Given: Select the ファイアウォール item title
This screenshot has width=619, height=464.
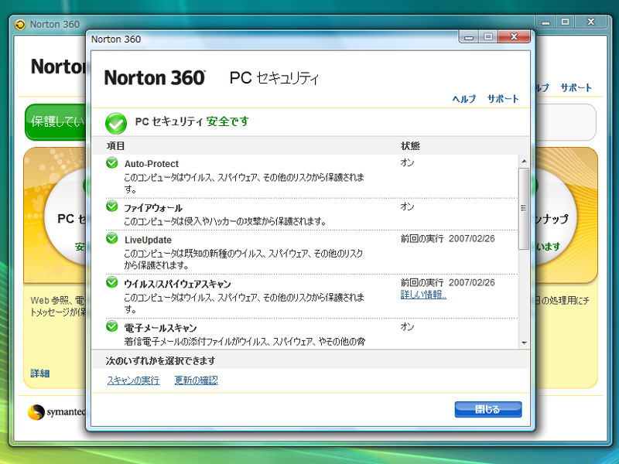Looking at the screenshot, I should click(x=153, y=208).
